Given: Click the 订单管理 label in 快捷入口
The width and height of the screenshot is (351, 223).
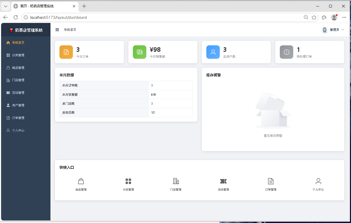Looking at the screenshot, I should (x=271, y=190).
